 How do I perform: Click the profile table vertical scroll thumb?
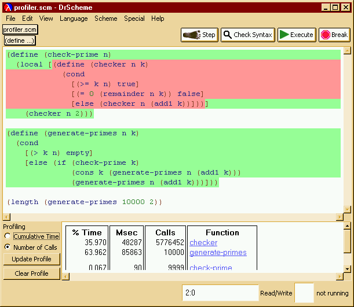pyautogui.click(x=347, y=241)
